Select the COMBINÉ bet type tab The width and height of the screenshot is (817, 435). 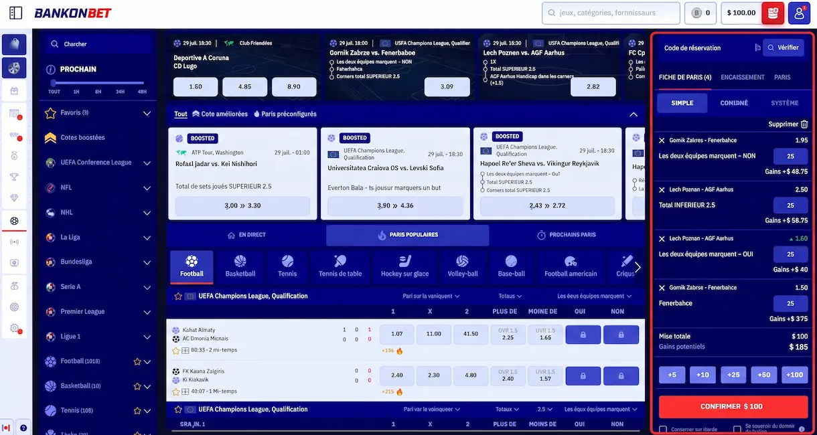click(x=734, y=103)
